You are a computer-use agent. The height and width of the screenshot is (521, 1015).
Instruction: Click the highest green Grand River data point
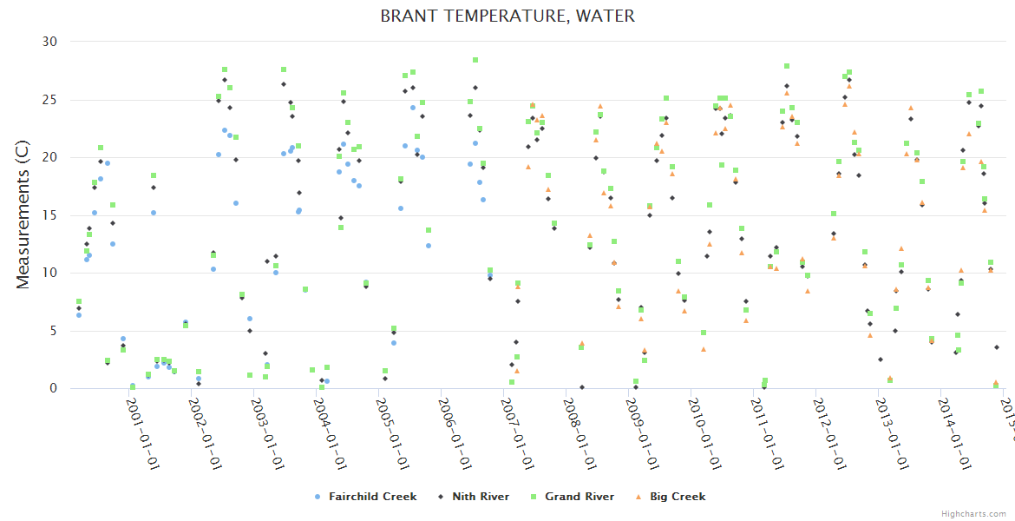pos(475,60)
